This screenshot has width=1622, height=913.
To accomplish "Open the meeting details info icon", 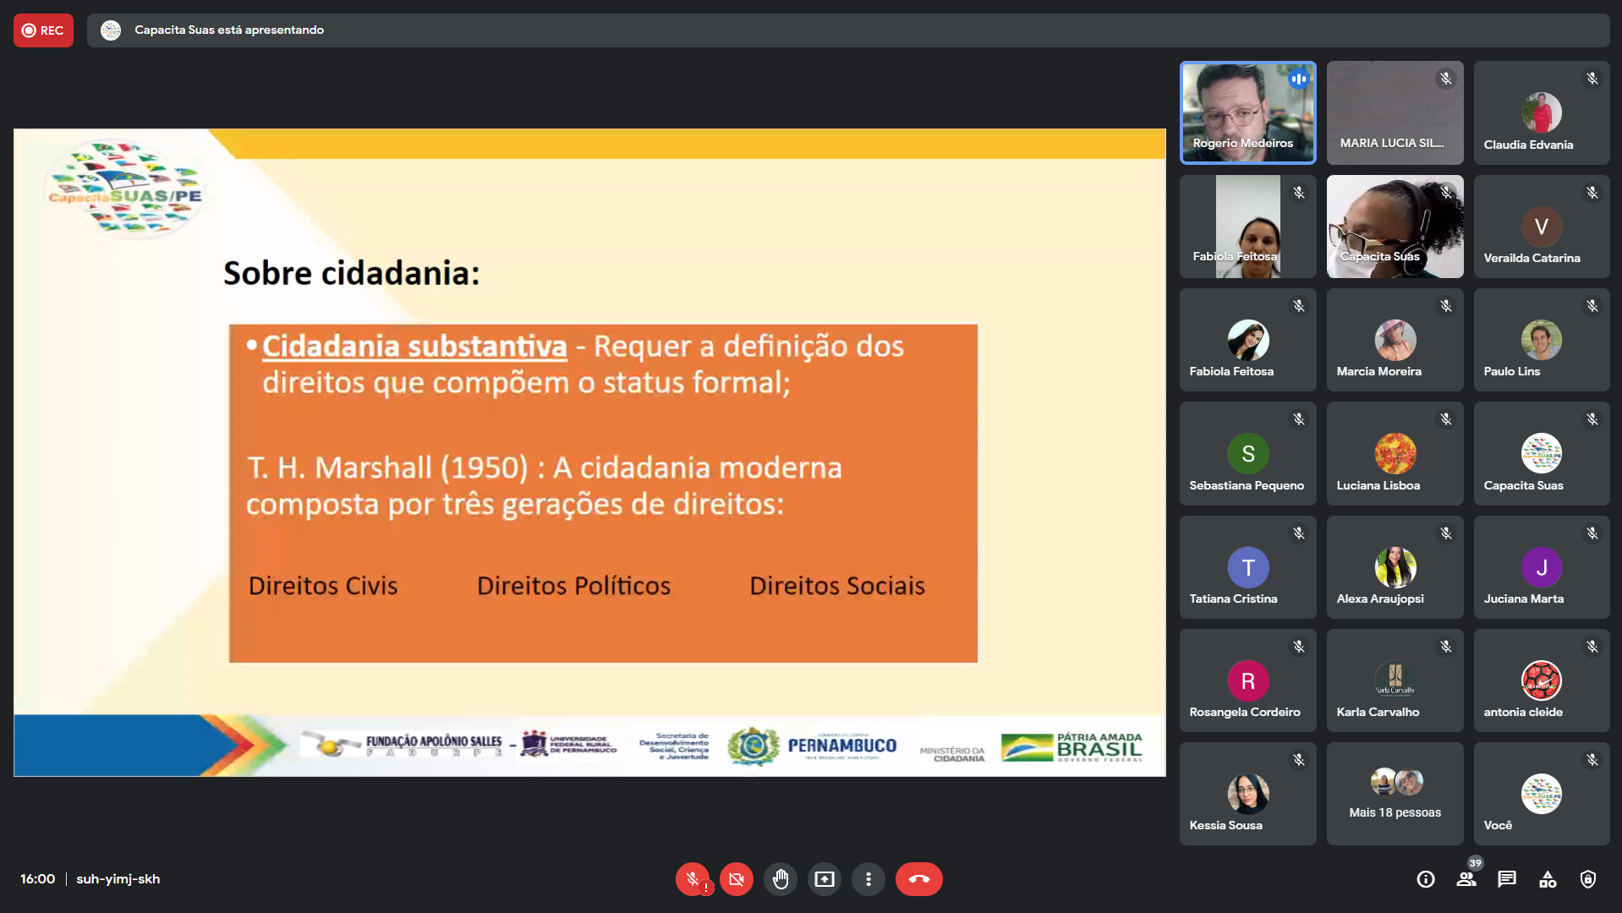I will [1426, 879].
